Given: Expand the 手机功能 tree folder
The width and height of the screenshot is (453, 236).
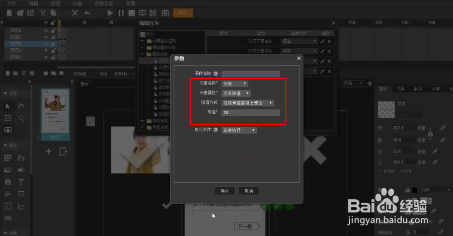Looking at the screenshot, I should pos(142,127).
